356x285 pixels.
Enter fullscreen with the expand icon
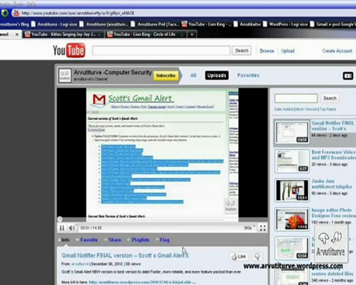pyautogui.click(x=263, y=228)
